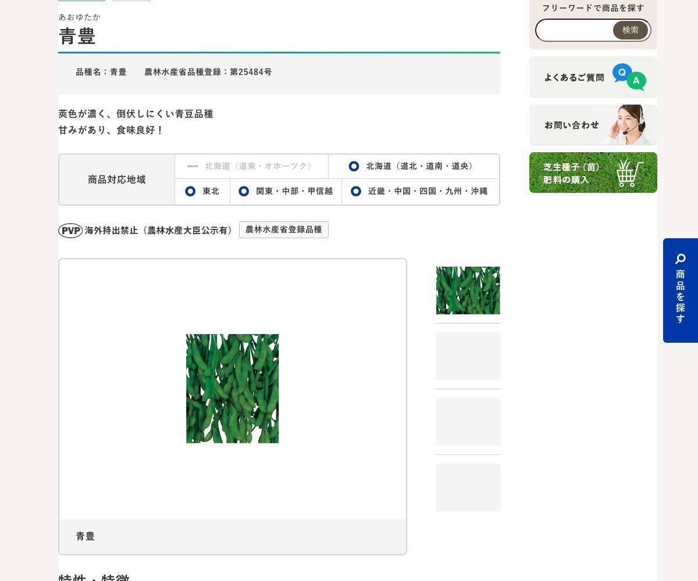The height and width of the screenshot is (581, 698).
Task: Select the 東北 region radio marker
Action: [x=190, y=191]
